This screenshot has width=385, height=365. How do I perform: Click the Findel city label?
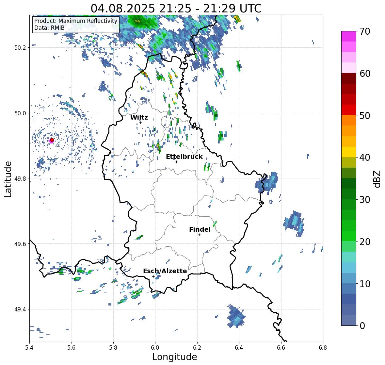pos(200,229)
